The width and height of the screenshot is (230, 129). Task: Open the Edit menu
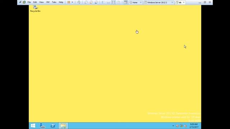coord(35,2)
